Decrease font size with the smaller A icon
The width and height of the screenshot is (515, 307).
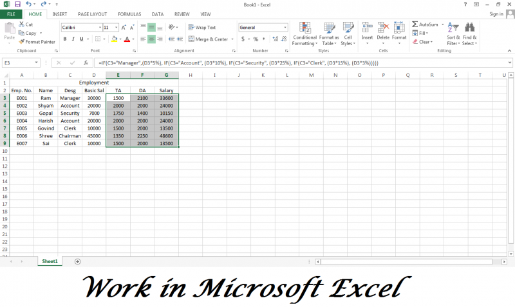point(132,28)
